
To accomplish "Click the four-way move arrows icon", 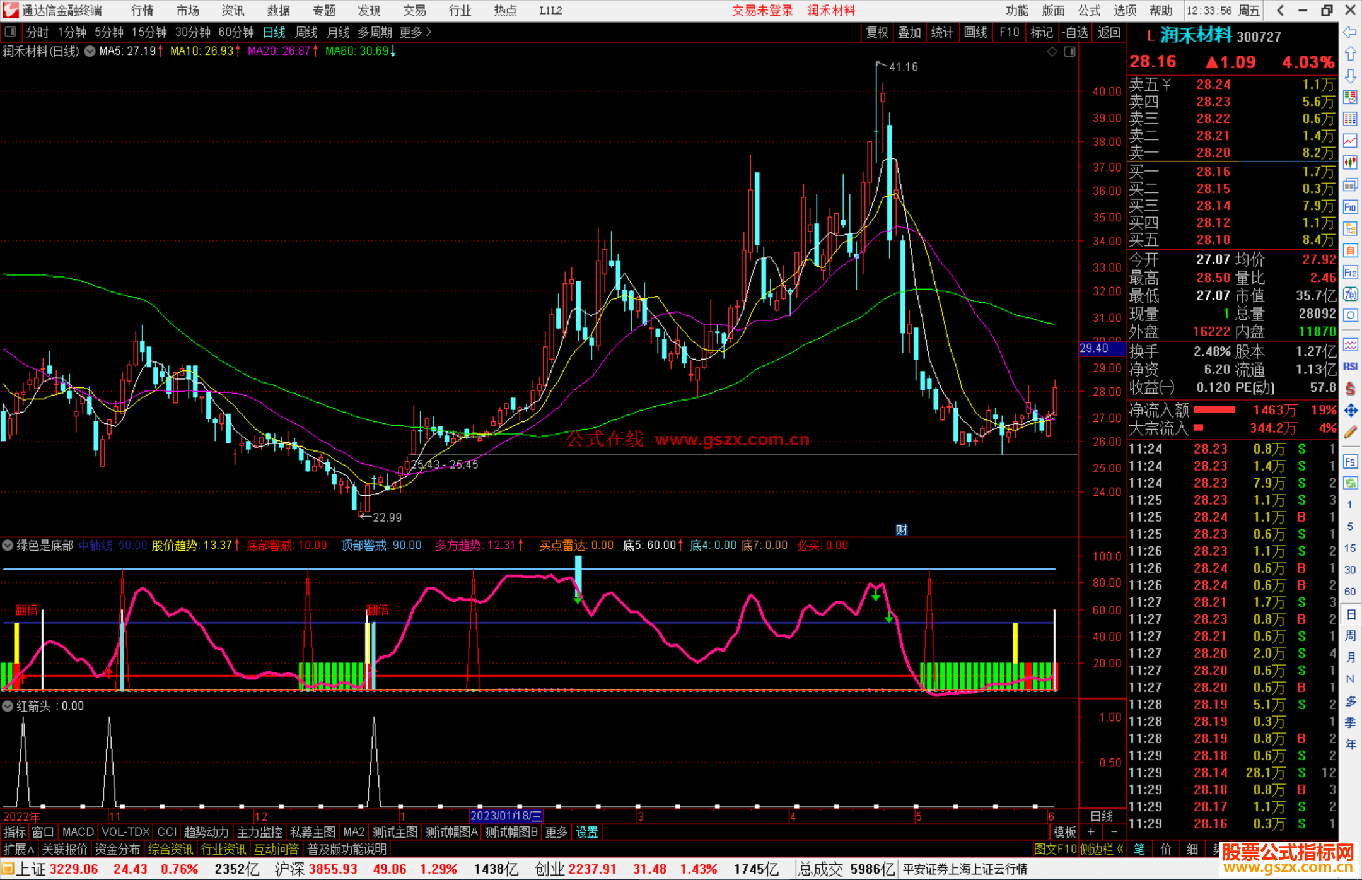I will click(1350, 411).
